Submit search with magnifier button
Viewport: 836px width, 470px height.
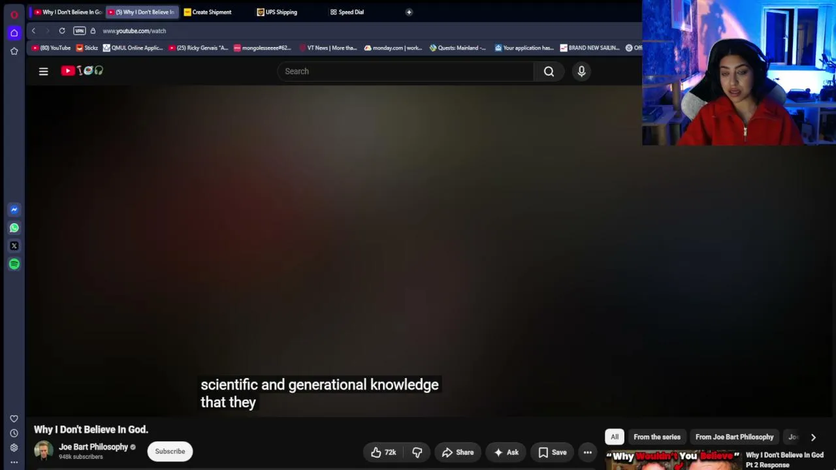[549, 71]
